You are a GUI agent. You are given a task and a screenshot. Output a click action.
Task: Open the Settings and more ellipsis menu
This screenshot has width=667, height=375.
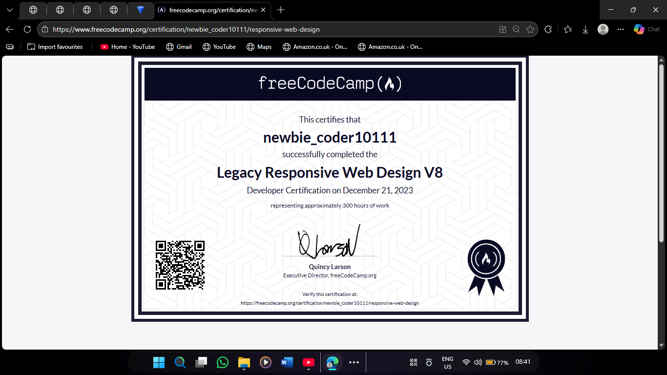click(x=620, y=29)
